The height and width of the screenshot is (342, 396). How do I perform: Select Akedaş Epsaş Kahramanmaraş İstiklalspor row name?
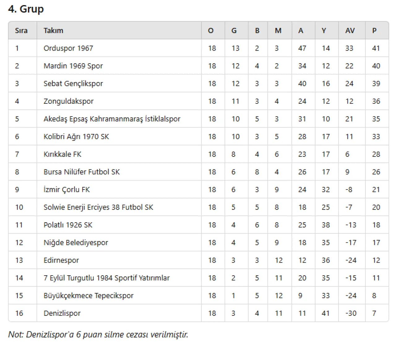pos(112,119)
